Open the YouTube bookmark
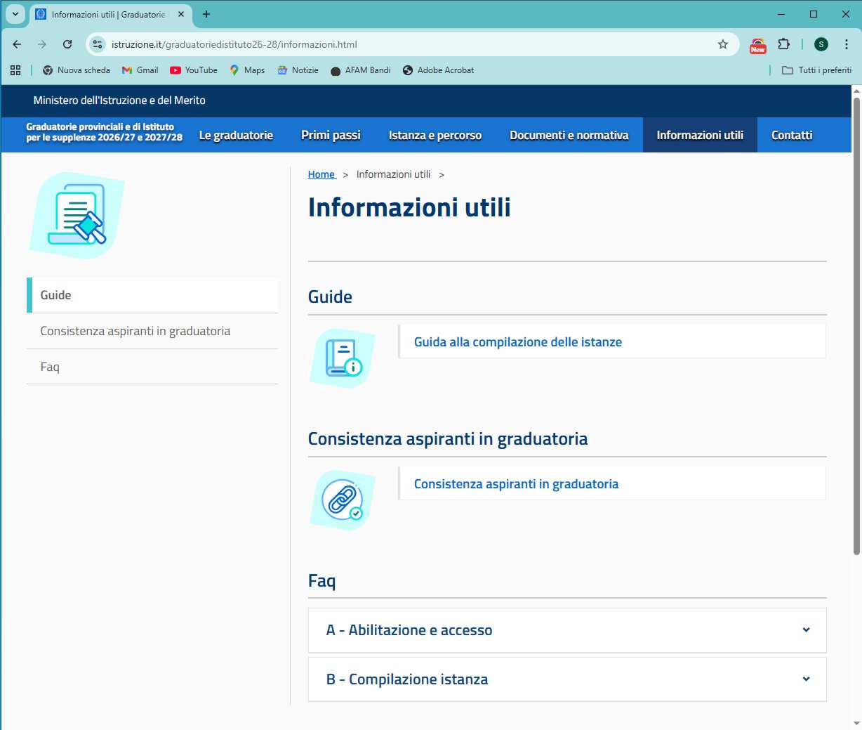This screenshot has width=862, height=730. 194,70
